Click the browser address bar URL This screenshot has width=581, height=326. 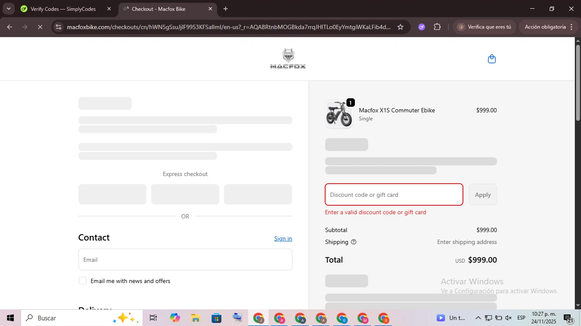(x=229, y=27)
